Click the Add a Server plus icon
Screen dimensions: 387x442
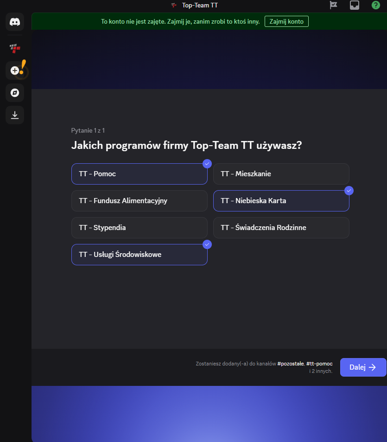[x=15, y=70]
